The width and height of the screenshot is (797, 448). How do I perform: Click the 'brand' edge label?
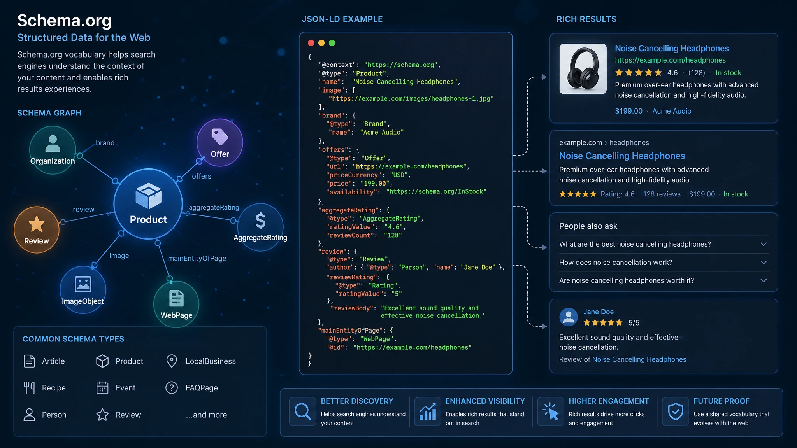[105, 143]
